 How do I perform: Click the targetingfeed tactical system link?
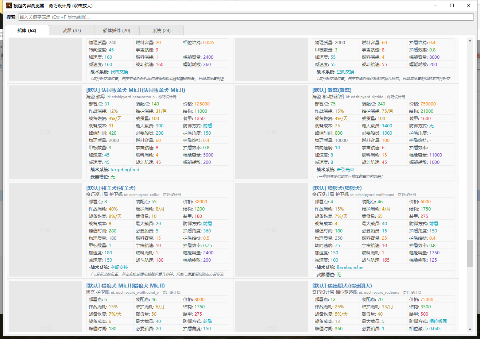(x=125, y=170)
